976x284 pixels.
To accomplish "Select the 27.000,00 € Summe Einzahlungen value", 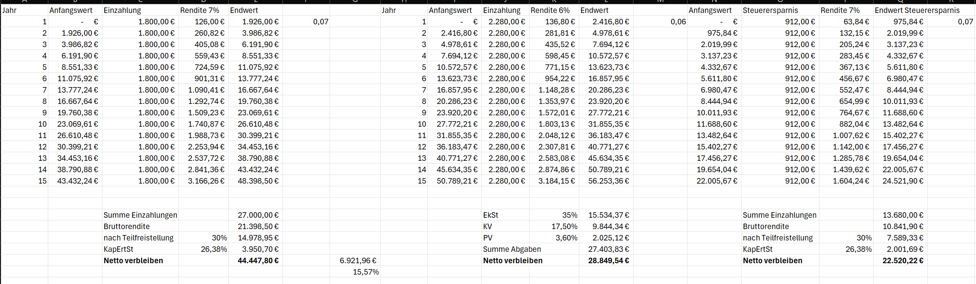I will point(258,215).
